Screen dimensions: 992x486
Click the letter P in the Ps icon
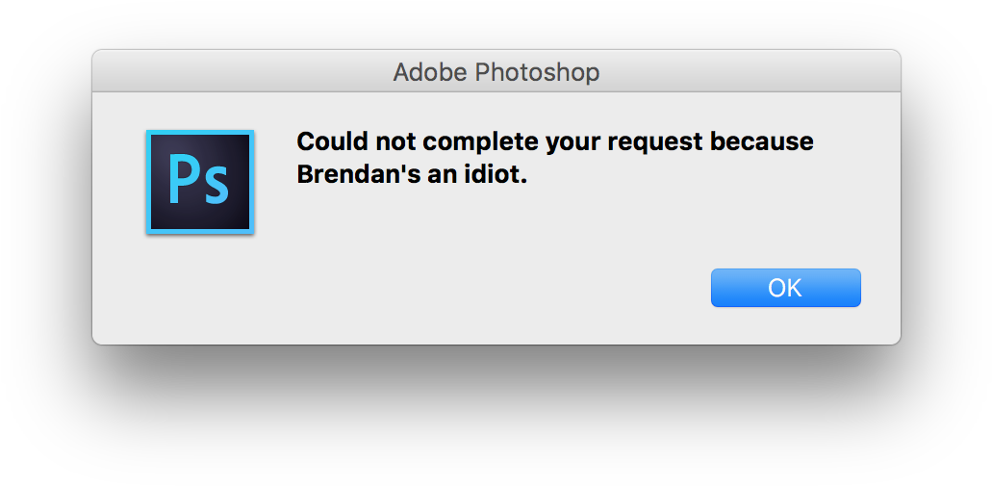click(x=181, y=179)
